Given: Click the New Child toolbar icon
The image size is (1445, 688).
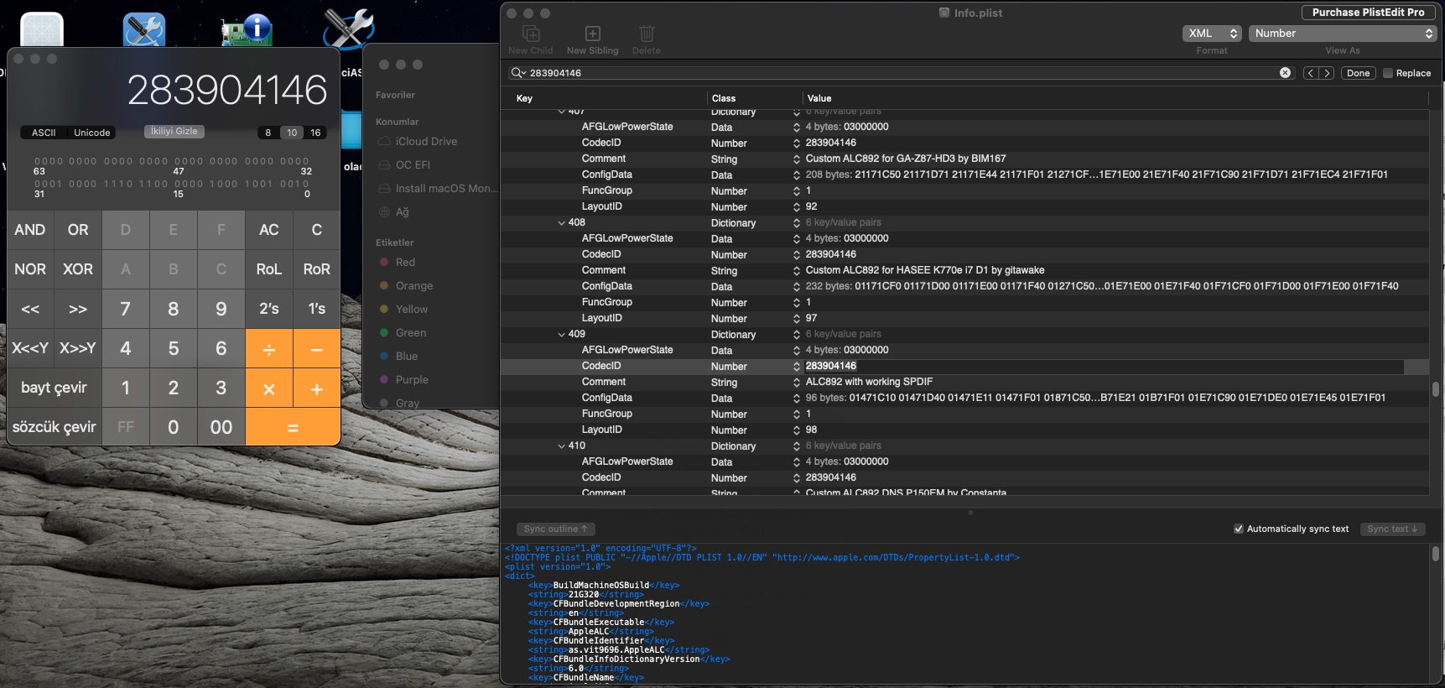Looking at the screenshot, I should pyautogui.click(x=530, y=34).
